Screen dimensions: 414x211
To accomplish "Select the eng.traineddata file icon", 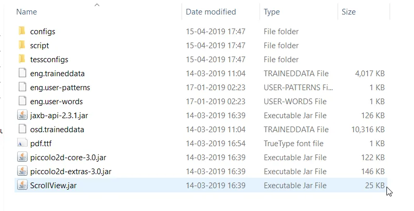I will pyautogui.click(x=22, y=73).
